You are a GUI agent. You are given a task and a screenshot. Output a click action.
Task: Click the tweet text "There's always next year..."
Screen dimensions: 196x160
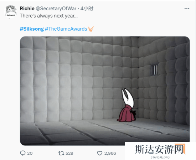49,16
